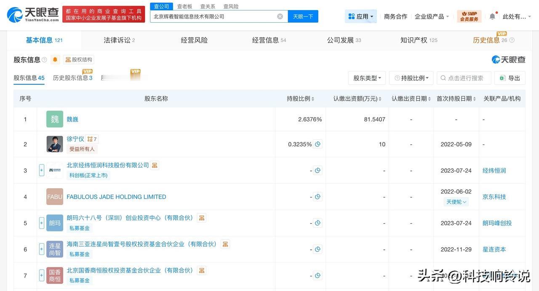Click the structure icon next to 北京经纬恒润科技股份有限公司
The image size is (539, 291).
click(155, 165)
